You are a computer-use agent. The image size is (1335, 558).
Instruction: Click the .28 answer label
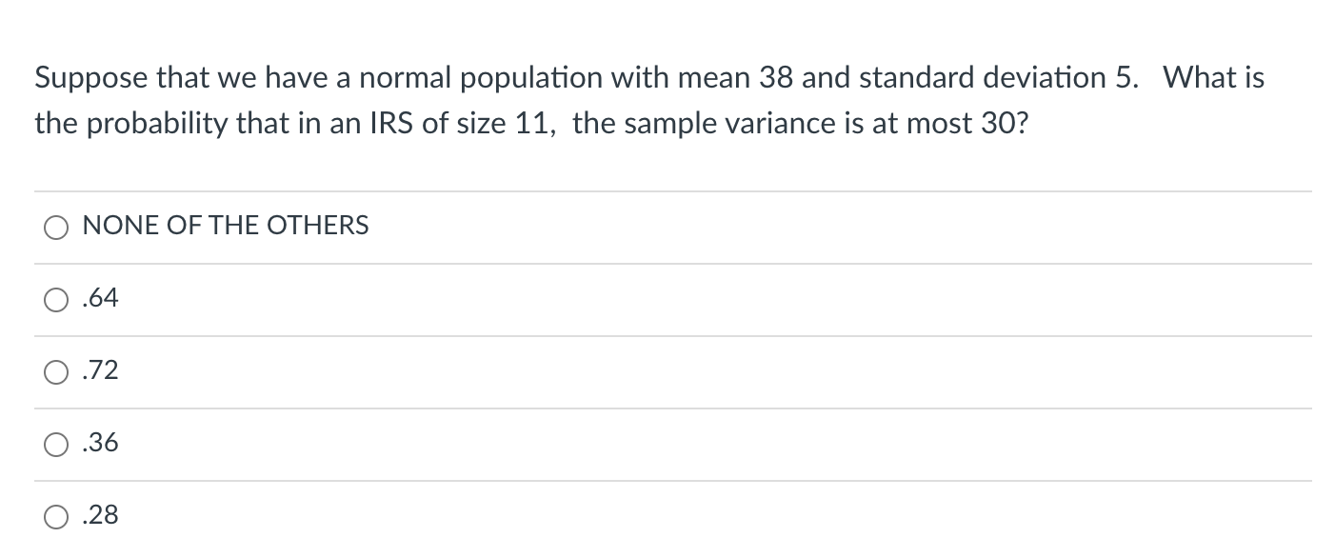click(99, 515)
